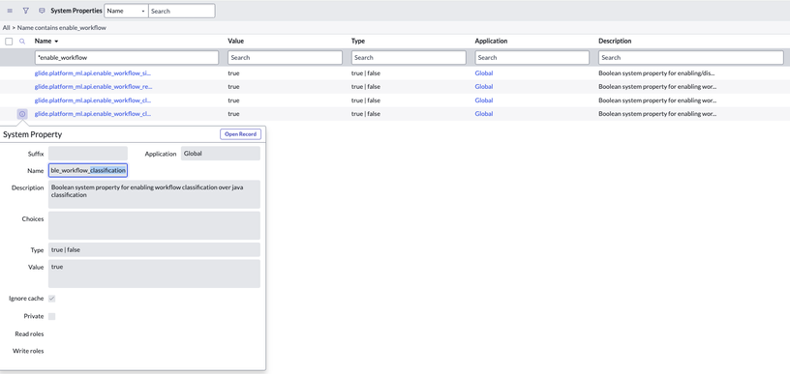Click the sort arrow next to Name column
Image resolution: width=790 pixels, height=374 pixels.
[x=56, y=42]
